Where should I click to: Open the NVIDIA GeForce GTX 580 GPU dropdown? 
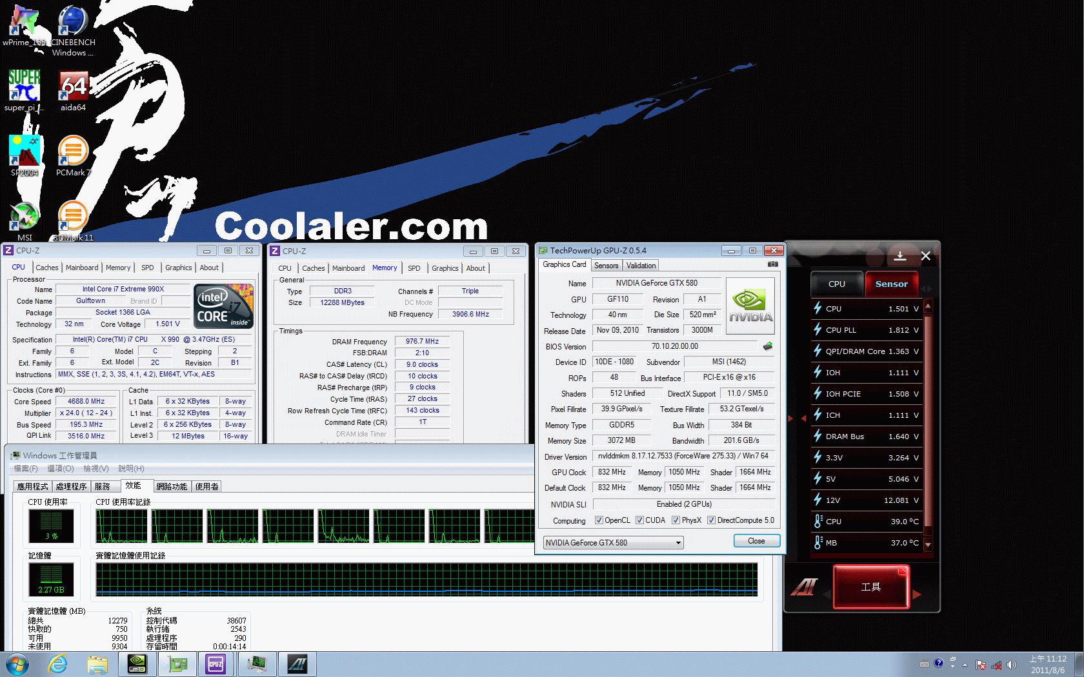(613, 543)
